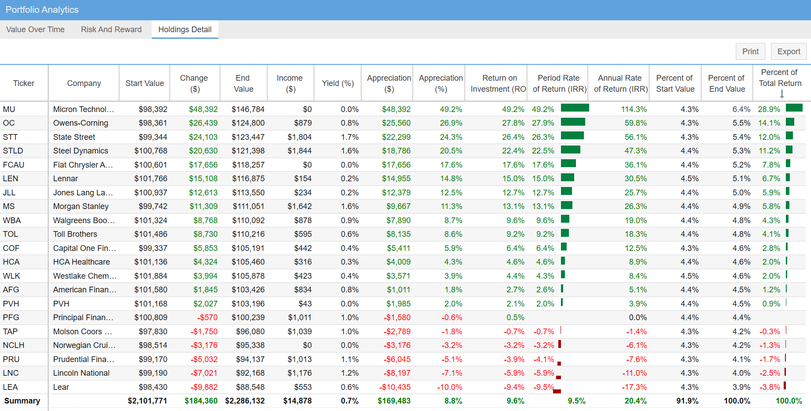Sort by Yield (%) column header
Image resolution: width=811 pixels, height=411 pixels.
click(338, 83)
